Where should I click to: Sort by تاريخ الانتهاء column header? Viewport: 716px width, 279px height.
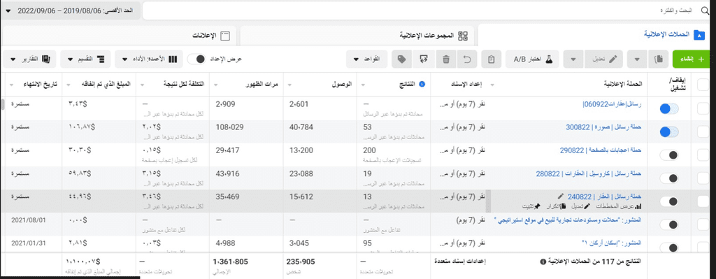[x=40, y=85]
